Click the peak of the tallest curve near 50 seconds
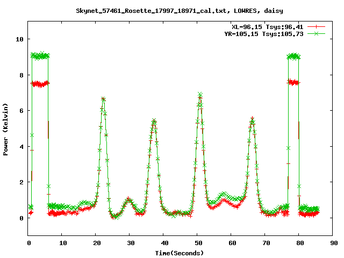This screenshot has height=258, width=344. coord(200,95)
